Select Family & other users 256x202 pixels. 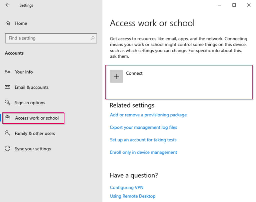pos(35,133)
